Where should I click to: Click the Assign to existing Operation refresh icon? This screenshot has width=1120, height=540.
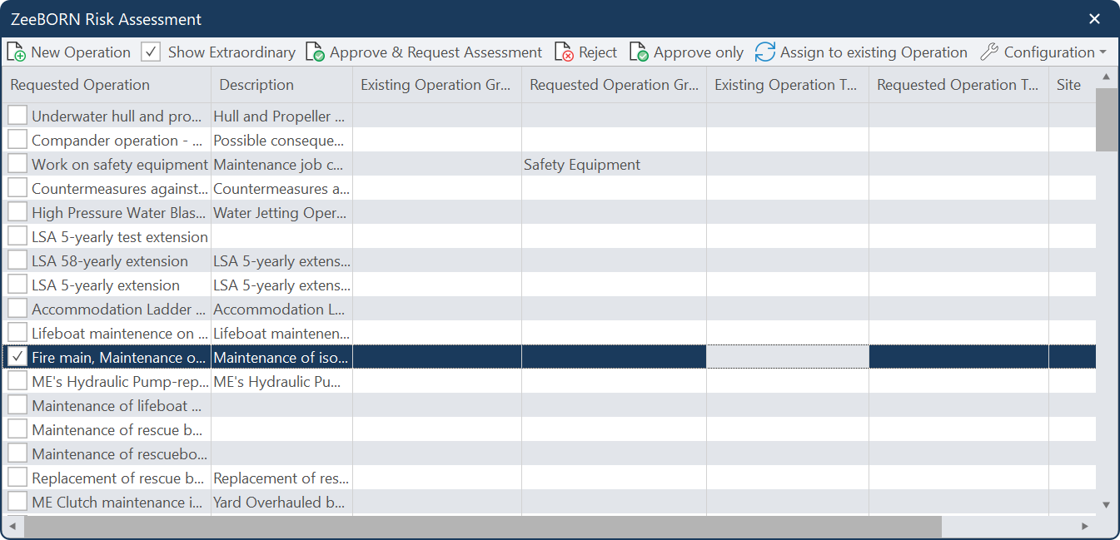765,52
